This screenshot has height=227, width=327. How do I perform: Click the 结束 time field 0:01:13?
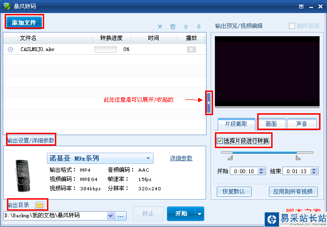point(296,171)
